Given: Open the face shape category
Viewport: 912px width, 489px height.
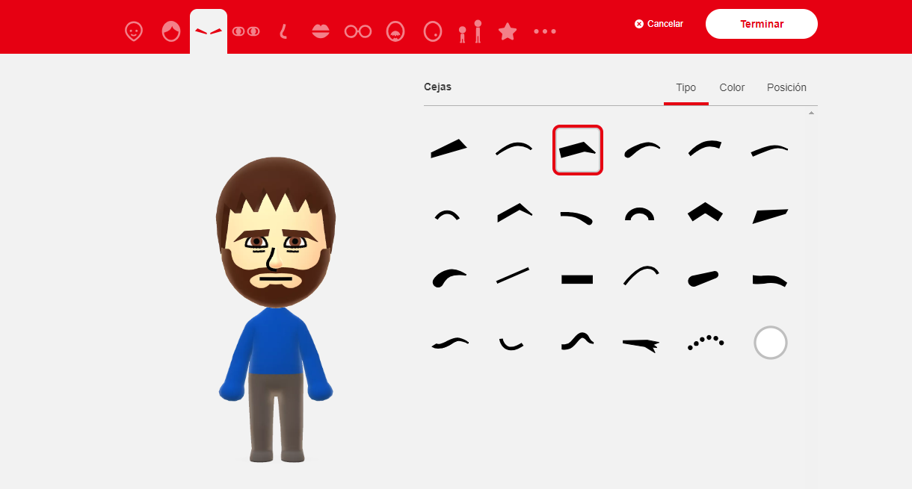Looking at the screenshot, I should point(134,31).
